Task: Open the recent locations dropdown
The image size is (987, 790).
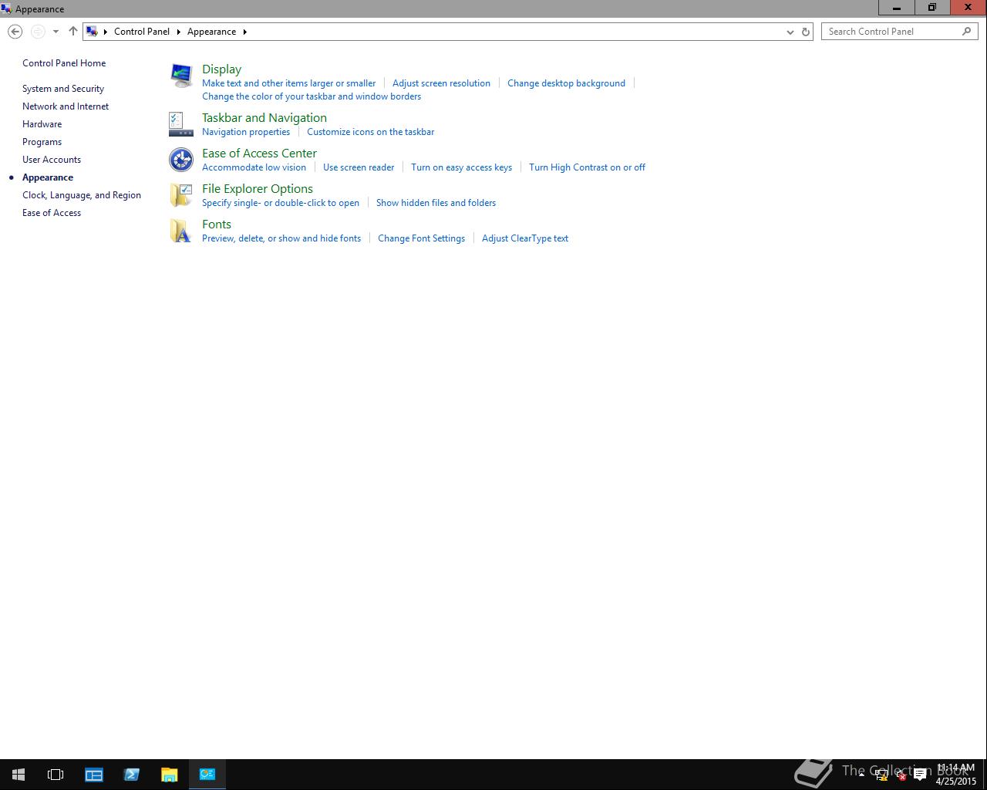Action: tap(56, 32)
